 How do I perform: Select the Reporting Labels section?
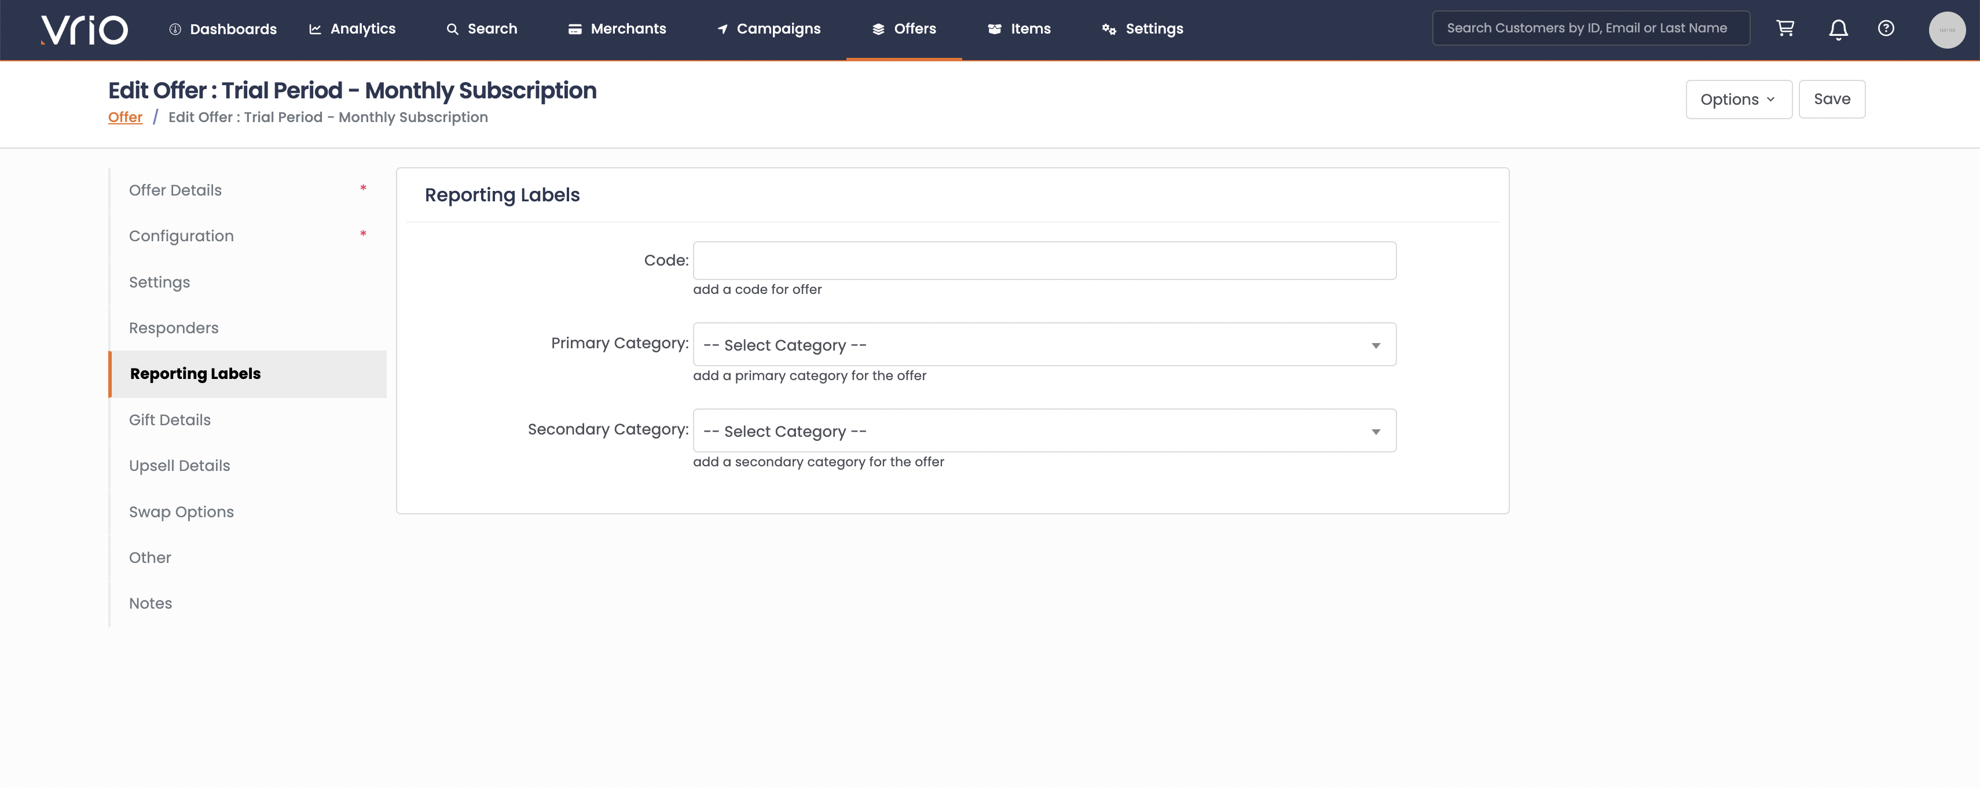[x=248, y=374]
